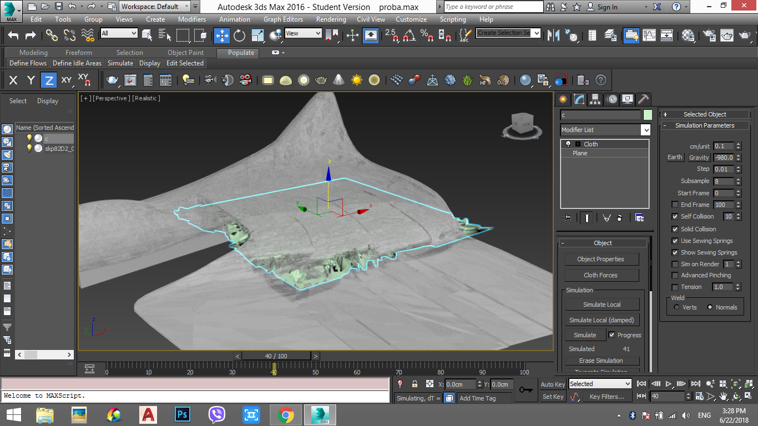The height and width of the screenshot is (426, 758).
Task: Open the Material Editor checkered sphere icon
Action: 689,35
